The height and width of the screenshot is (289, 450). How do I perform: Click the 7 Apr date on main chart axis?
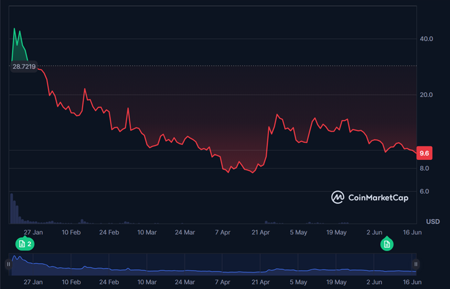tap(223, 232)
